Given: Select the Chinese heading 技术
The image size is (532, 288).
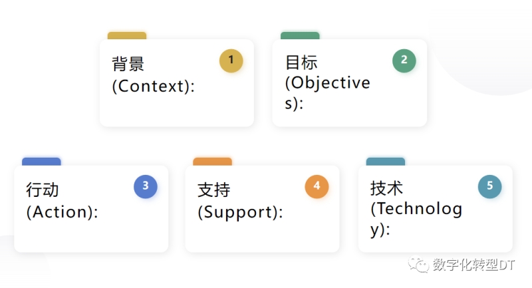Looking at the screenshot, I should pyautogui.click(x=386, y=188).
